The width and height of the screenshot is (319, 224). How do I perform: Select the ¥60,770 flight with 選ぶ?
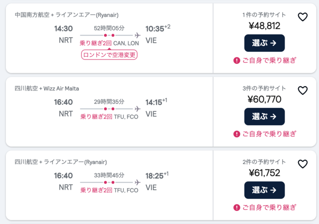[x=264, y=117]
